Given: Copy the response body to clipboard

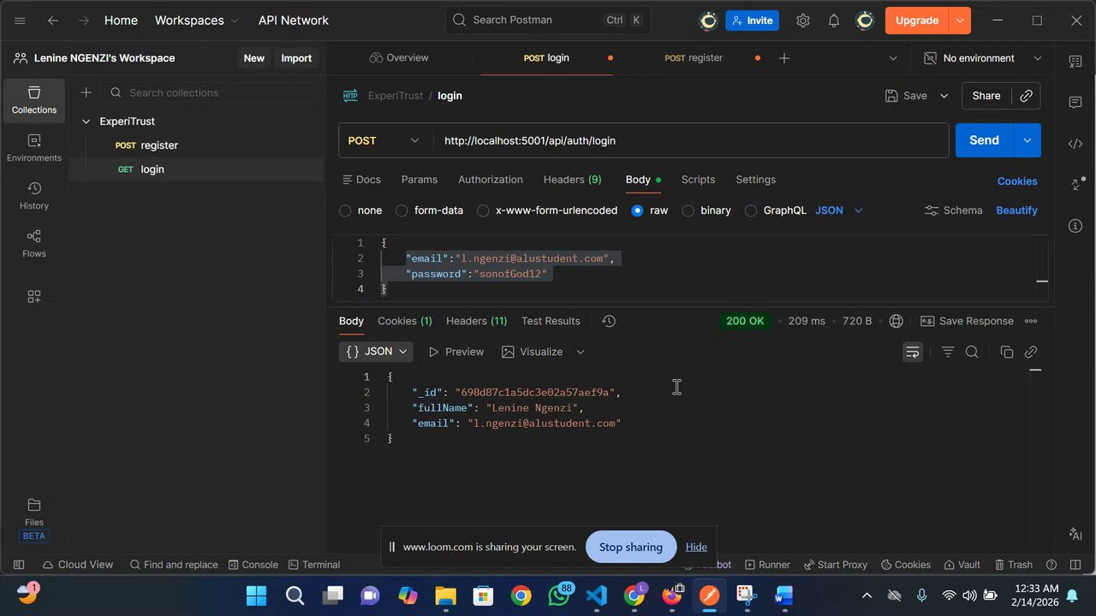Looking at the screenshot, I should (1007, 352).
